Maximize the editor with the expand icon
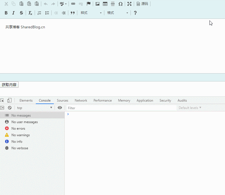Viewport: 225px width, 195px height. [129, 4]
